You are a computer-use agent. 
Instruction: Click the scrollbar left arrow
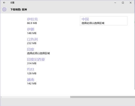(1, 97)
